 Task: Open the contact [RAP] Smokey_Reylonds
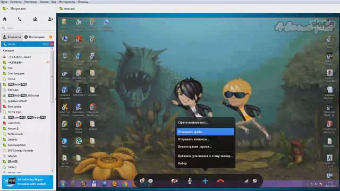tap(26, 151)
